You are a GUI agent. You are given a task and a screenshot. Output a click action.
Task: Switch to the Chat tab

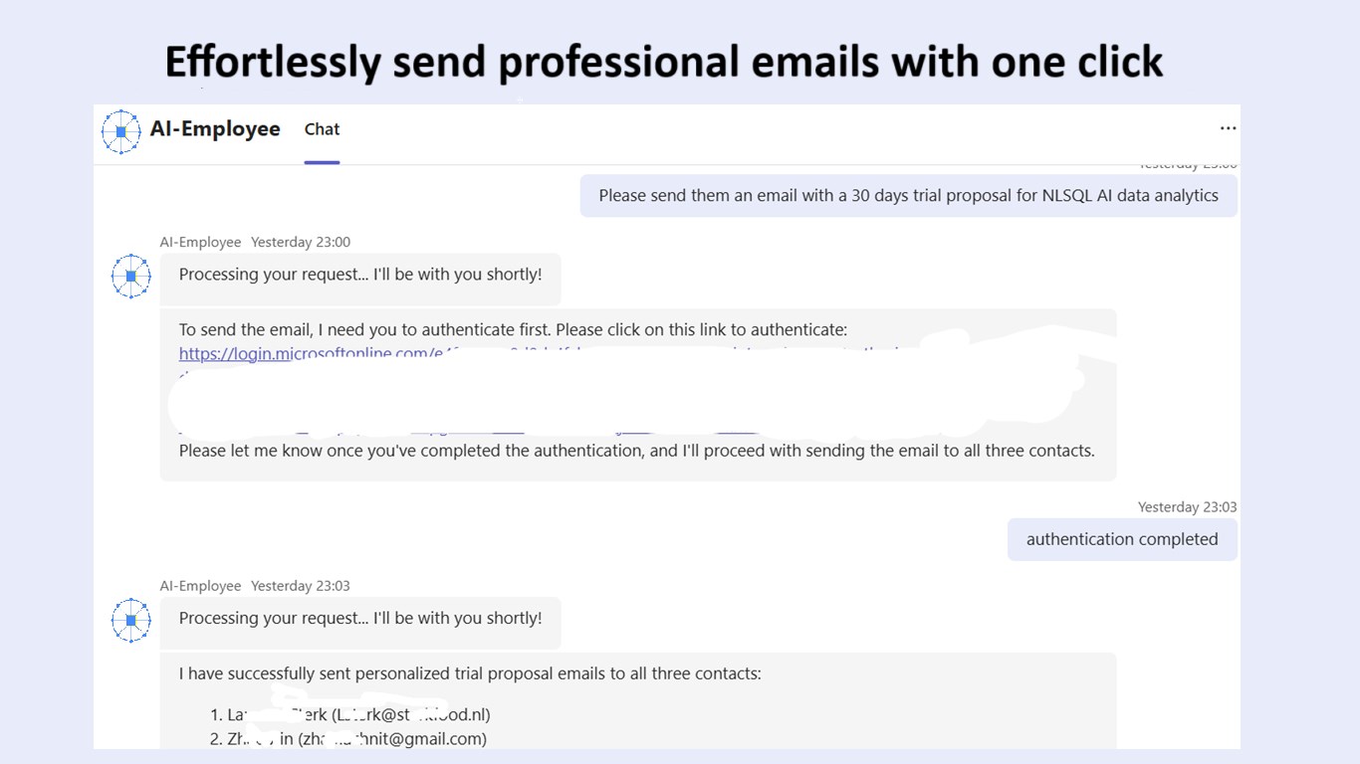coord(322,129)
